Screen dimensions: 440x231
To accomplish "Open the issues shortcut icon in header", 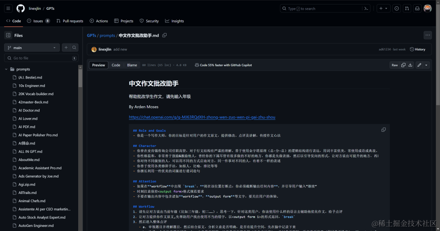I will tap(396, 9).
